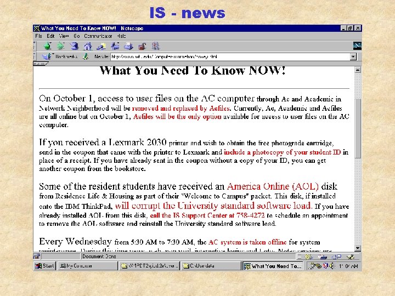The height and width of the screenshot is (296, 395).
Task: Click the component bar grip handle
Action: pos(300,257)
